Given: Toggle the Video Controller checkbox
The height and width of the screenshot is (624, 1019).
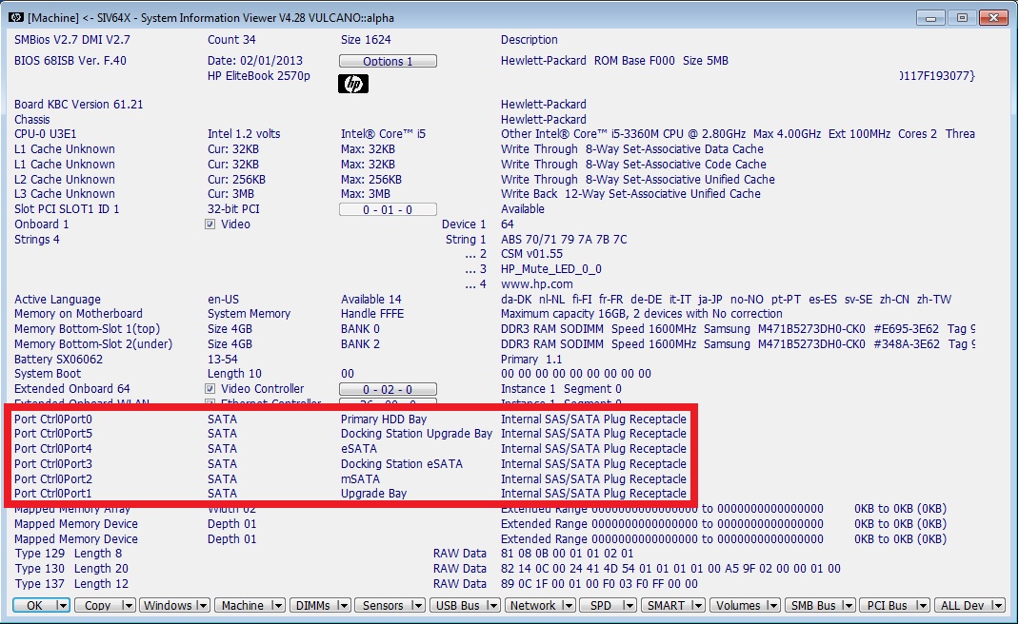Looking at the screenshot, I should (210, 389).
